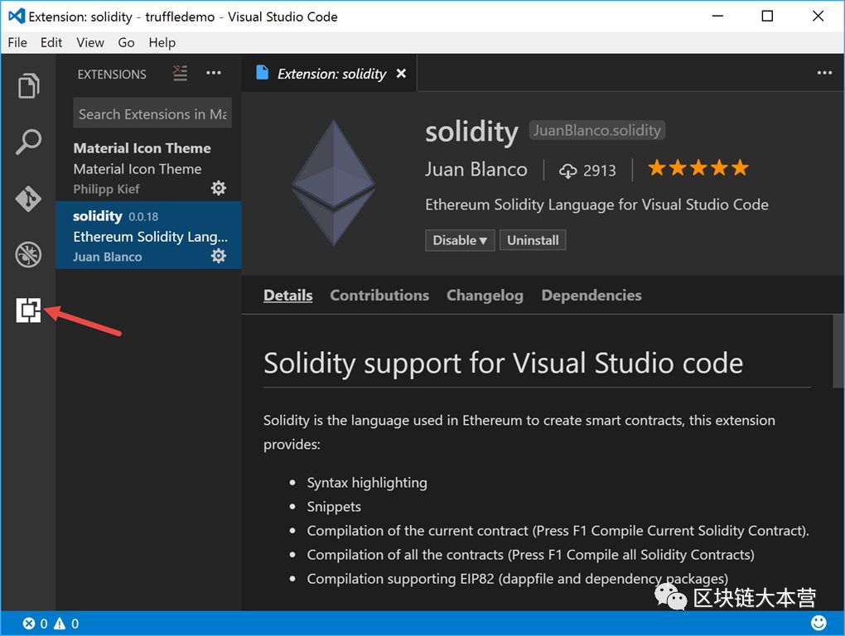Click the download count 2913
This screenshot has width=845, height=636.
tap(587, 171)
